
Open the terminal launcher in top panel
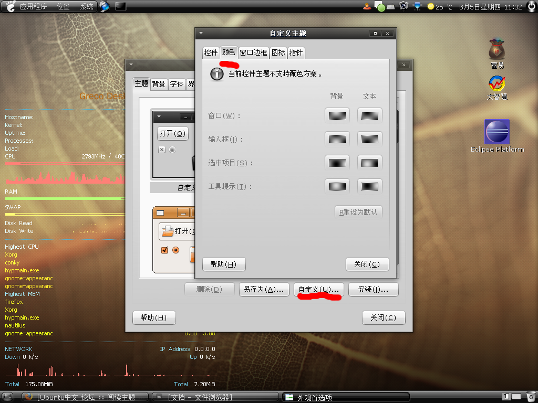click(x=120, y=6)
